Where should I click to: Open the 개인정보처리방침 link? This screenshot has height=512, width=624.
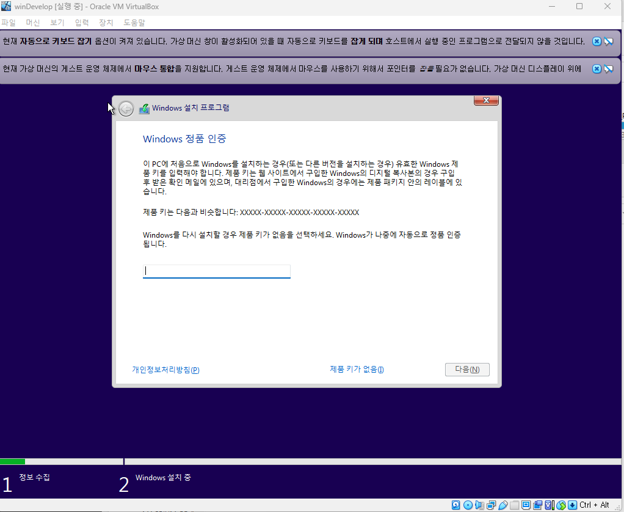(x=165, y=370)
